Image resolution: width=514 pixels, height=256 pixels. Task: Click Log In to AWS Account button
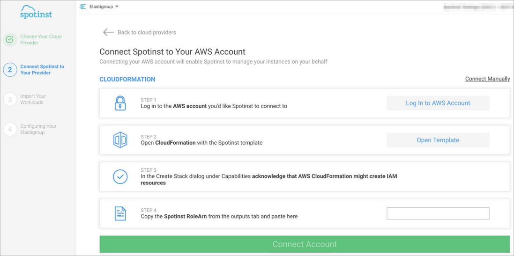tap(438, 103)
